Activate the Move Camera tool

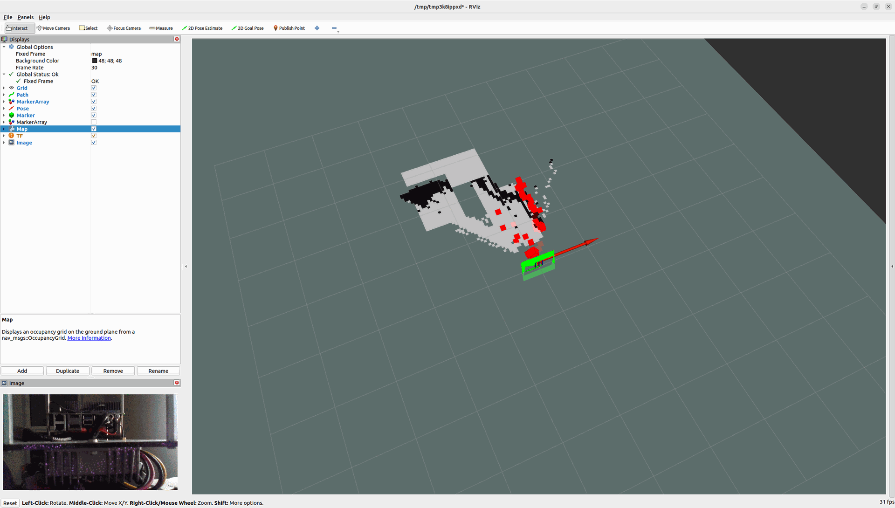tap(53, 28)
